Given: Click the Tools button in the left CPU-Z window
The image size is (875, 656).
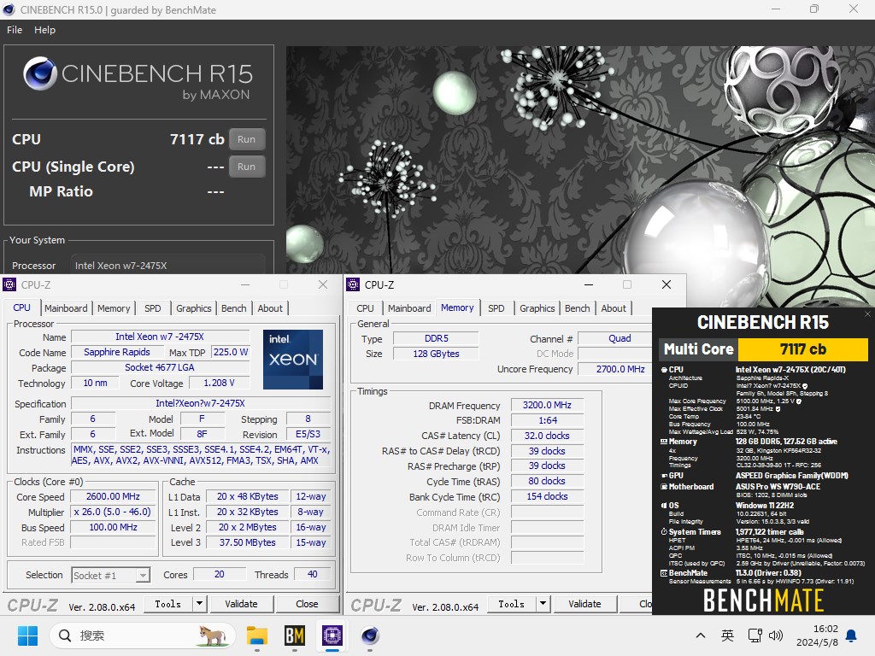Looking at the screenshot, I should pos(168,604).
